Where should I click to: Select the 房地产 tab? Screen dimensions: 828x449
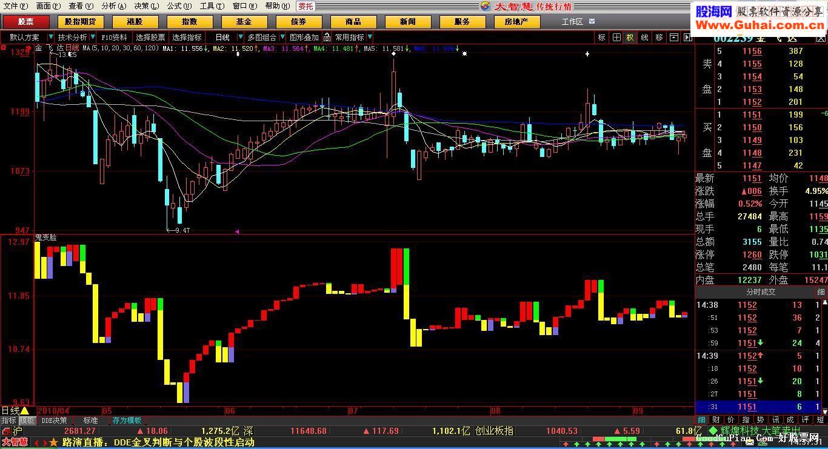pos(516,21)
